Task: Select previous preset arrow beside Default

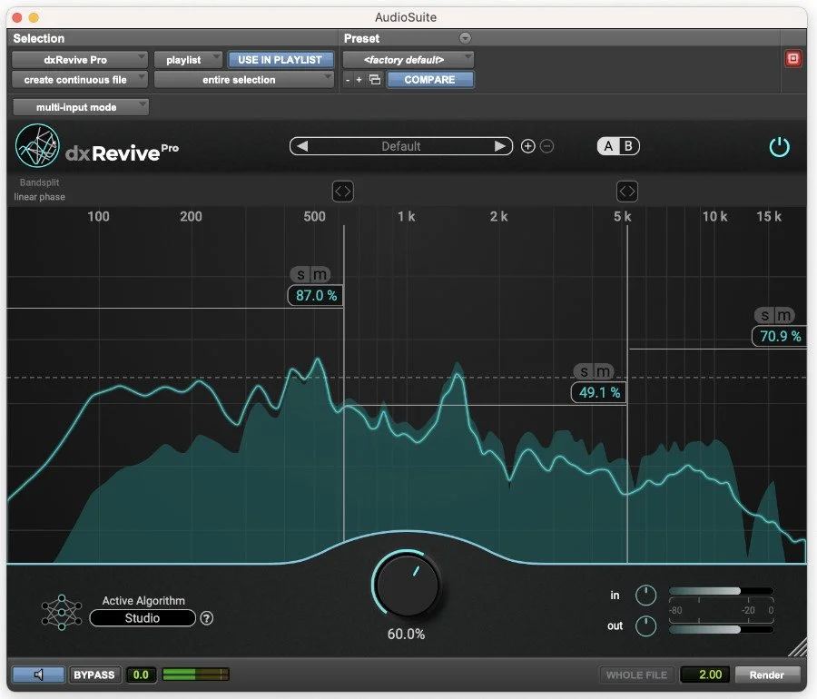Action: pyautogui.click(x=302, y=146)
